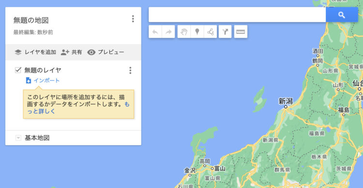
Task: Click the 酒田 city label on map
Action: 318,51
